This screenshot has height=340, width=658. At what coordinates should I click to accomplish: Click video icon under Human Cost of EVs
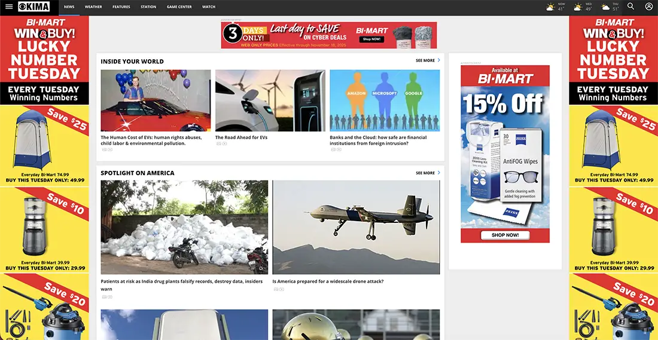tap(110, 149)
